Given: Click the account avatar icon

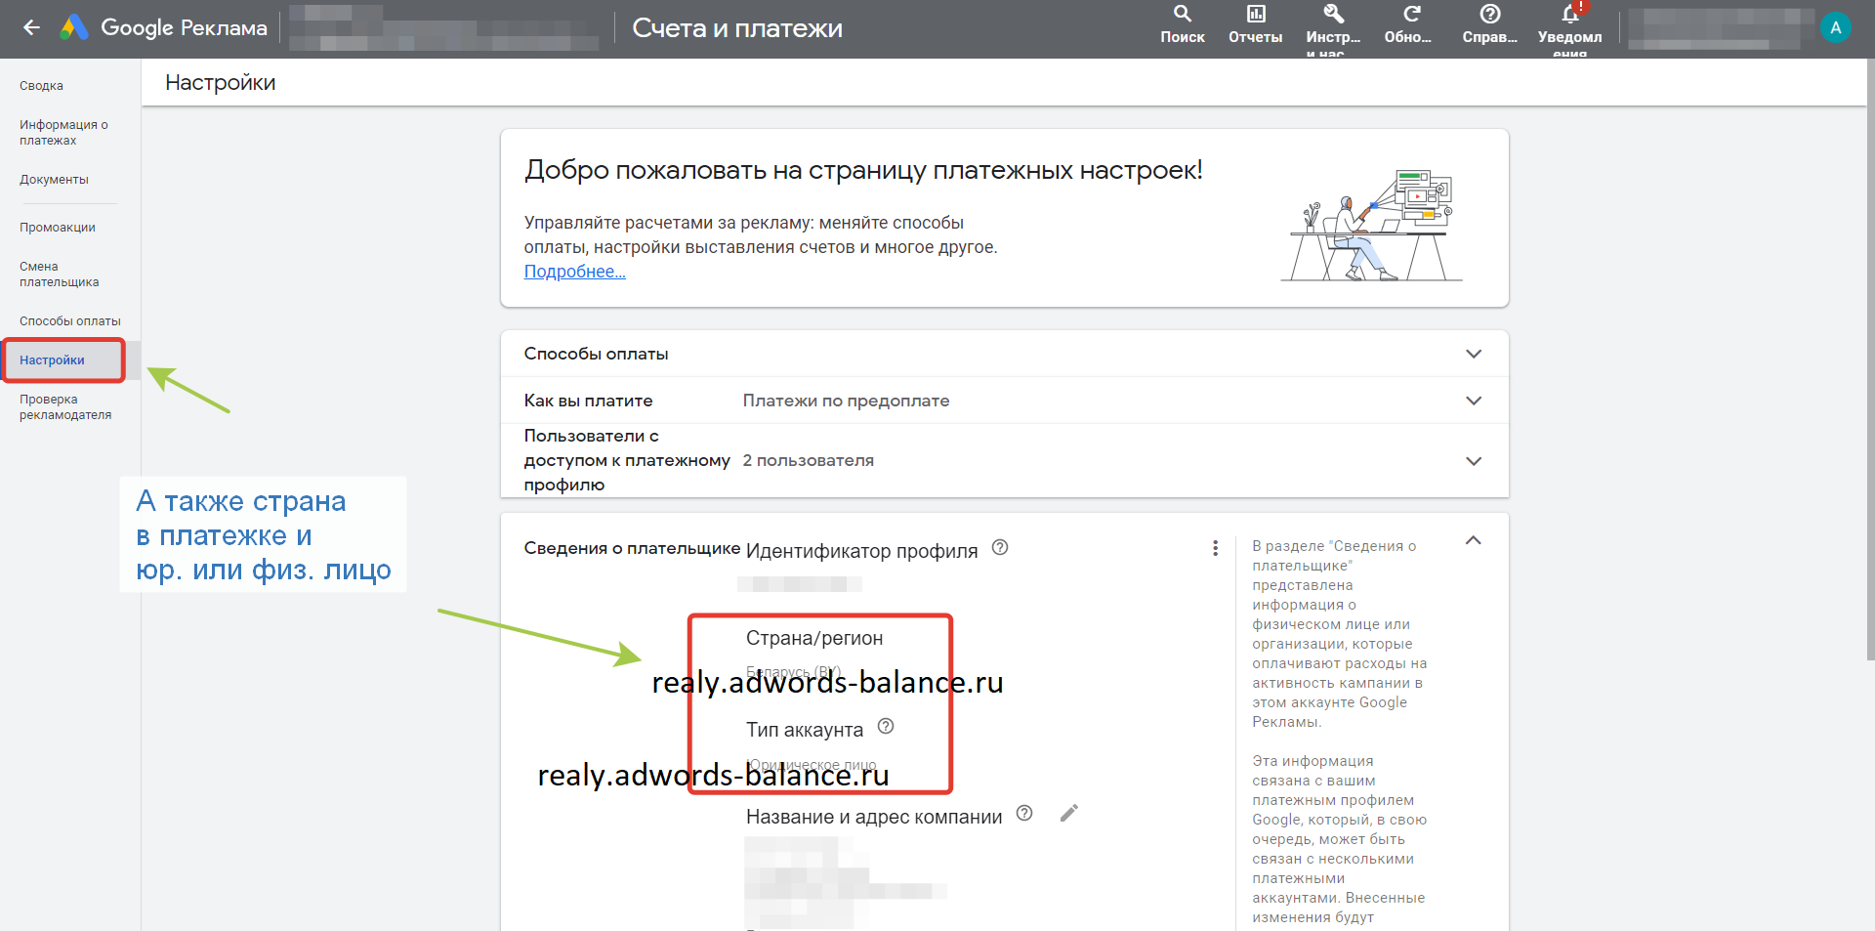Looking at the screenshot, I should pos(1835,28).
